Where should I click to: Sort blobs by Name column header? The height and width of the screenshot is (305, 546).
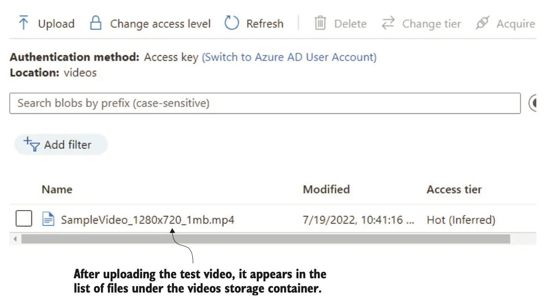[x=57, y=189]
